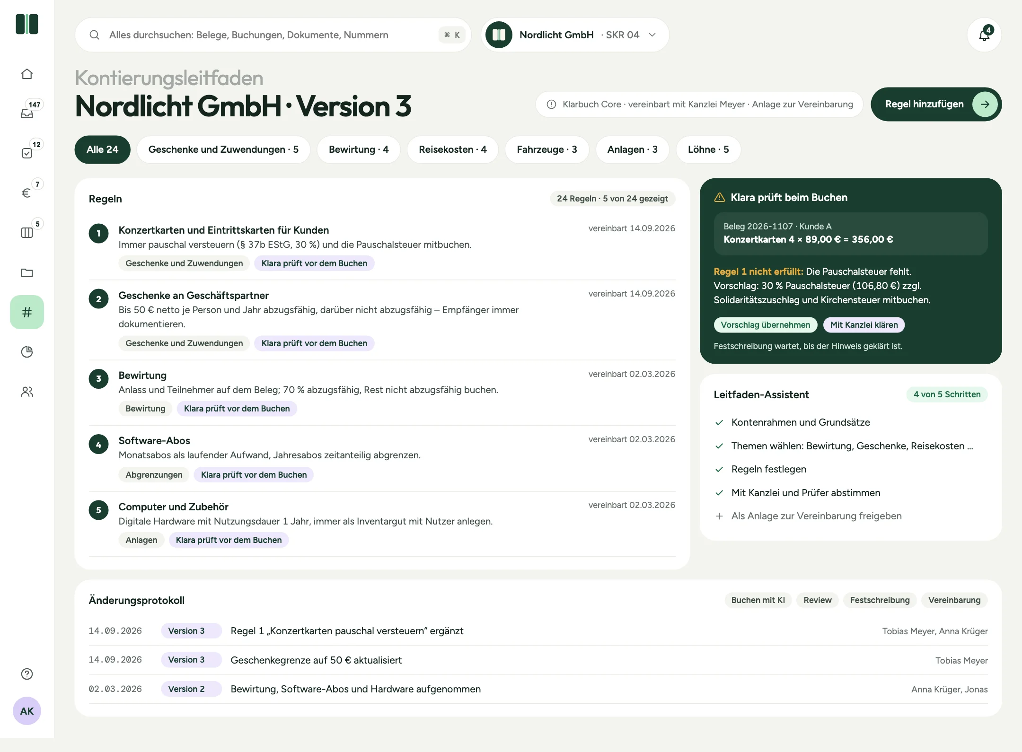Open the Beleg 2026-1107 receipt card

[x=851, y=234]
